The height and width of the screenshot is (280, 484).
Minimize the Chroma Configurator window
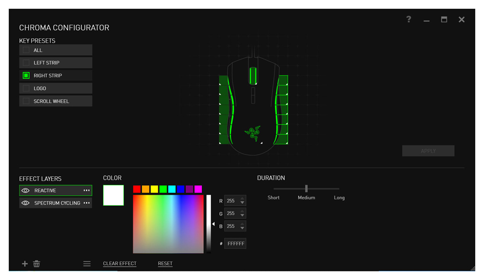click(x=427, y=20)
